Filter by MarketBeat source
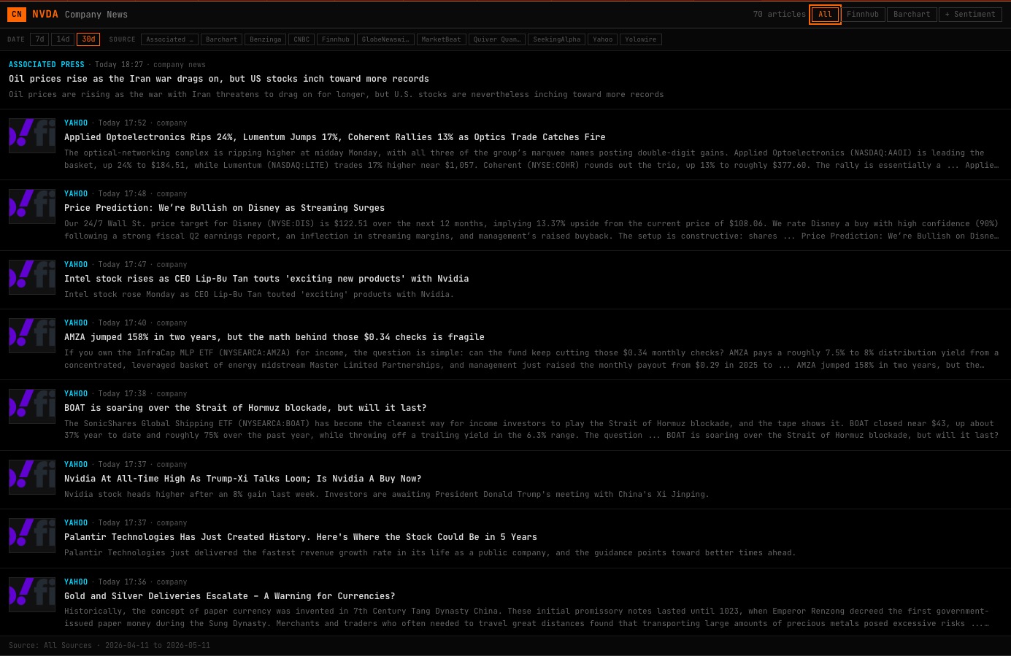Image resolution: width=1011 pixels, height=656 pixels. tap(442, 39)
